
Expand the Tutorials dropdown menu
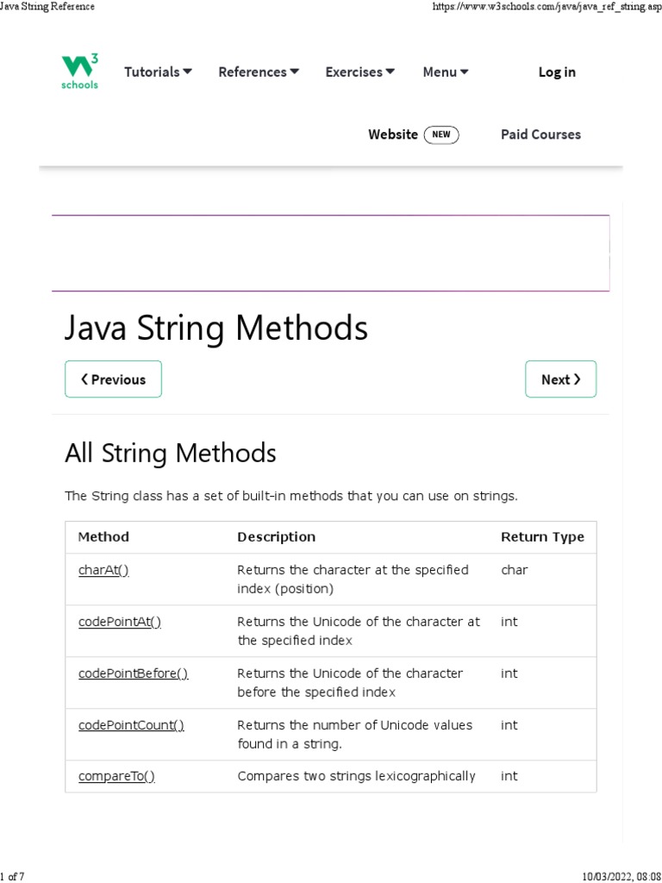click(x=158, y=72)
